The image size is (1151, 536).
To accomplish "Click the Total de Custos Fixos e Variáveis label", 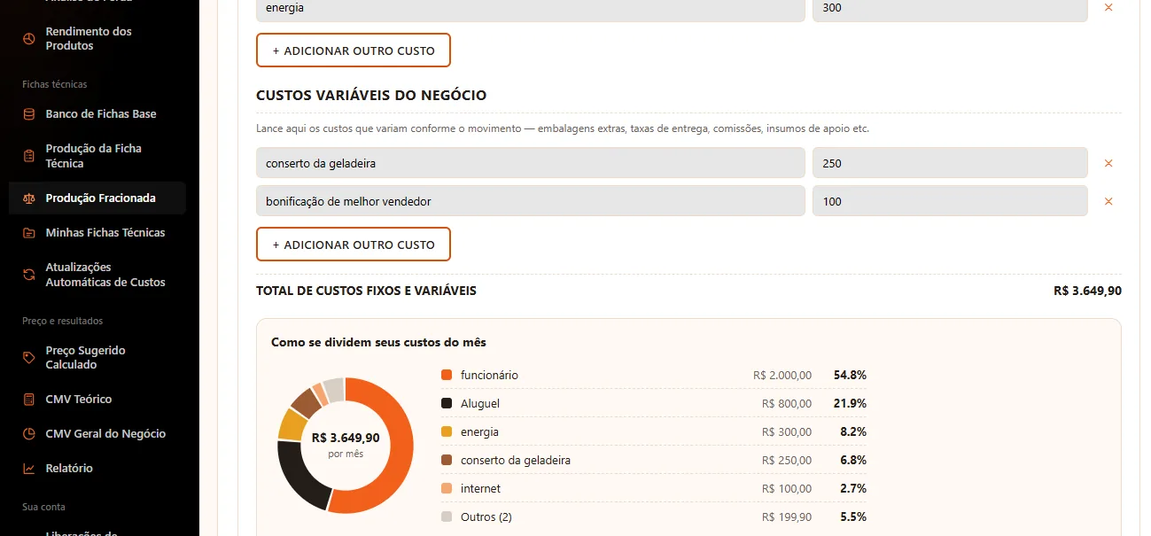I will [x=366, y=291].
